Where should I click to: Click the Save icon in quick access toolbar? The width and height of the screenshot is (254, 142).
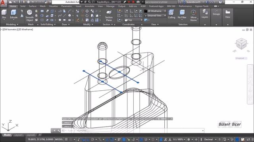click(19, 2)
